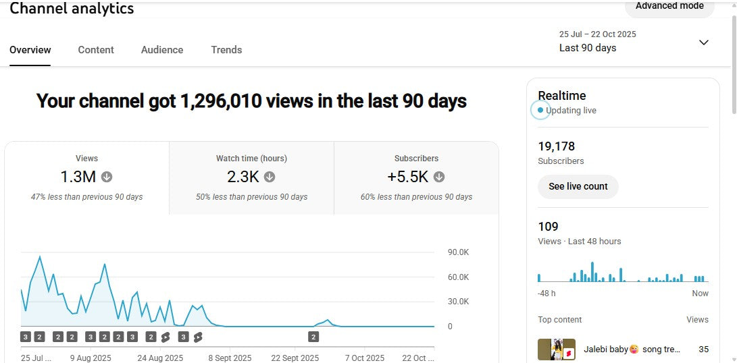Click the blue live-updating dot under Realtime
This screenshot has height=363, width=737.
540,110
